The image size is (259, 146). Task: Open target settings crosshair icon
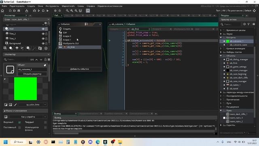[254, 11]
